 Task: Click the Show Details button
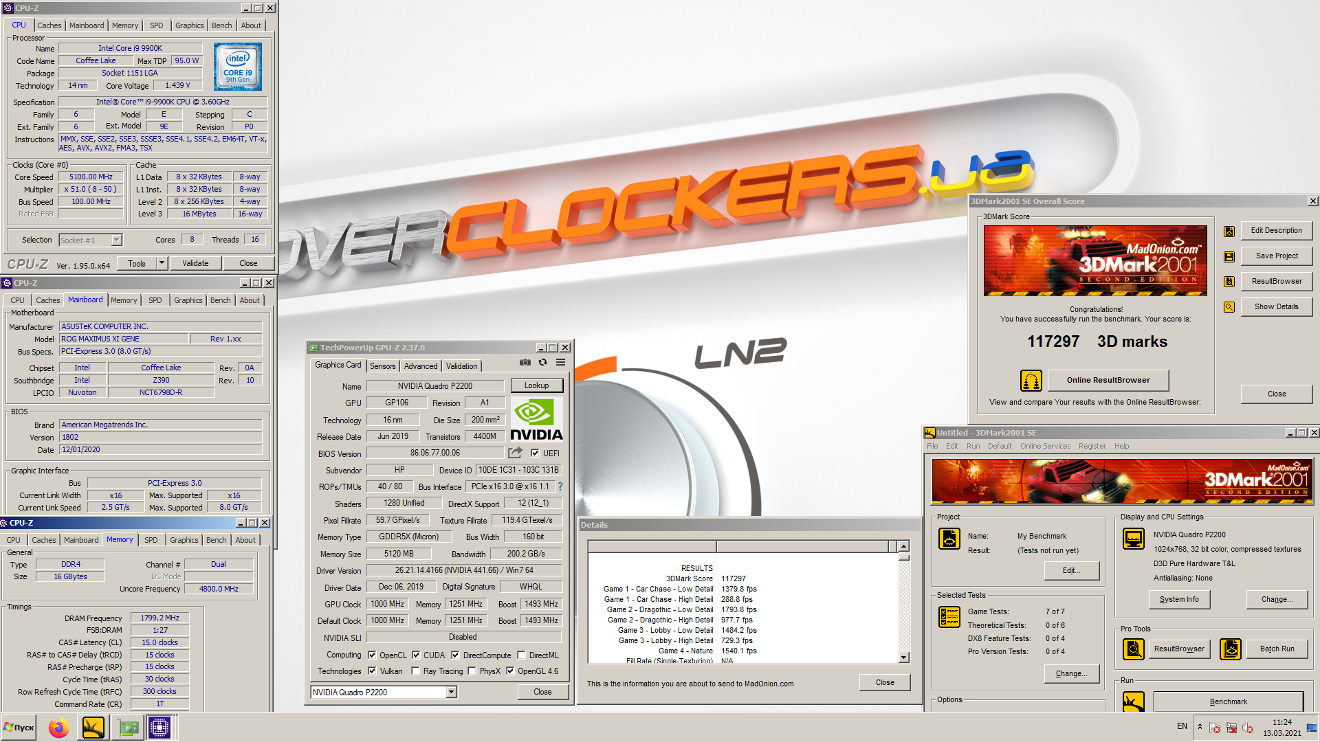tap(1276, 306)
